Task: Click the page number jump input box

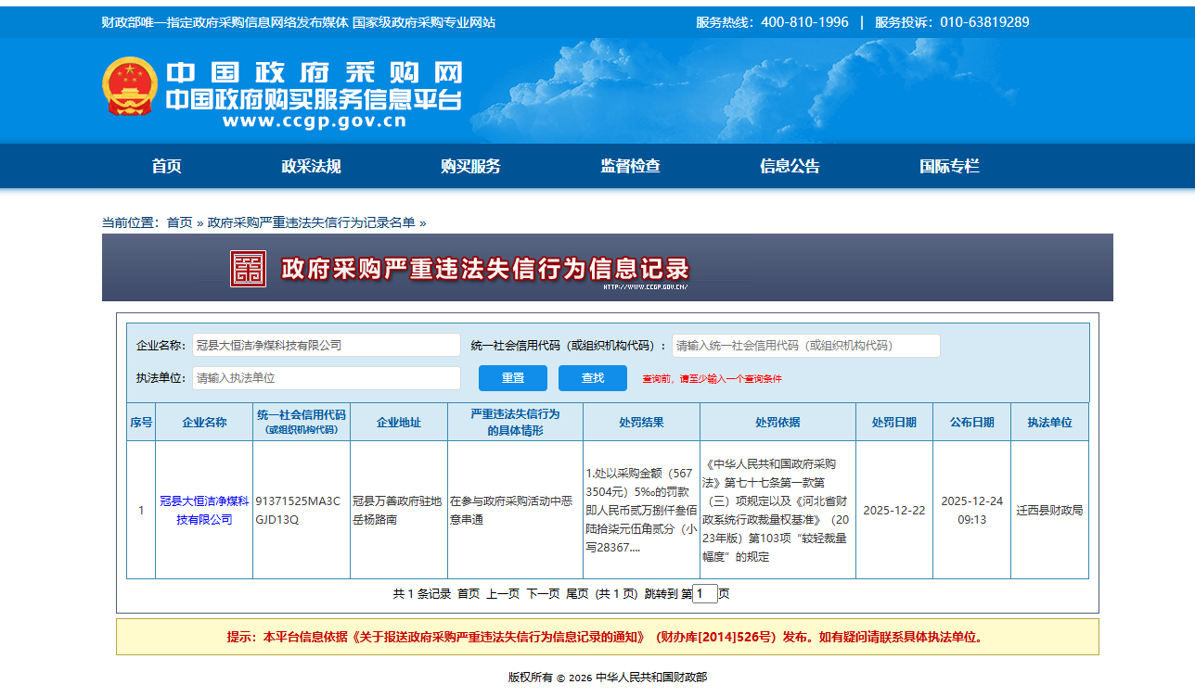Action: point(705,594)
